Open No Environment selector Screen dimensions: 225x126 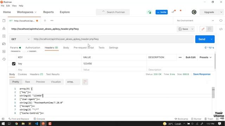point(195,21)
